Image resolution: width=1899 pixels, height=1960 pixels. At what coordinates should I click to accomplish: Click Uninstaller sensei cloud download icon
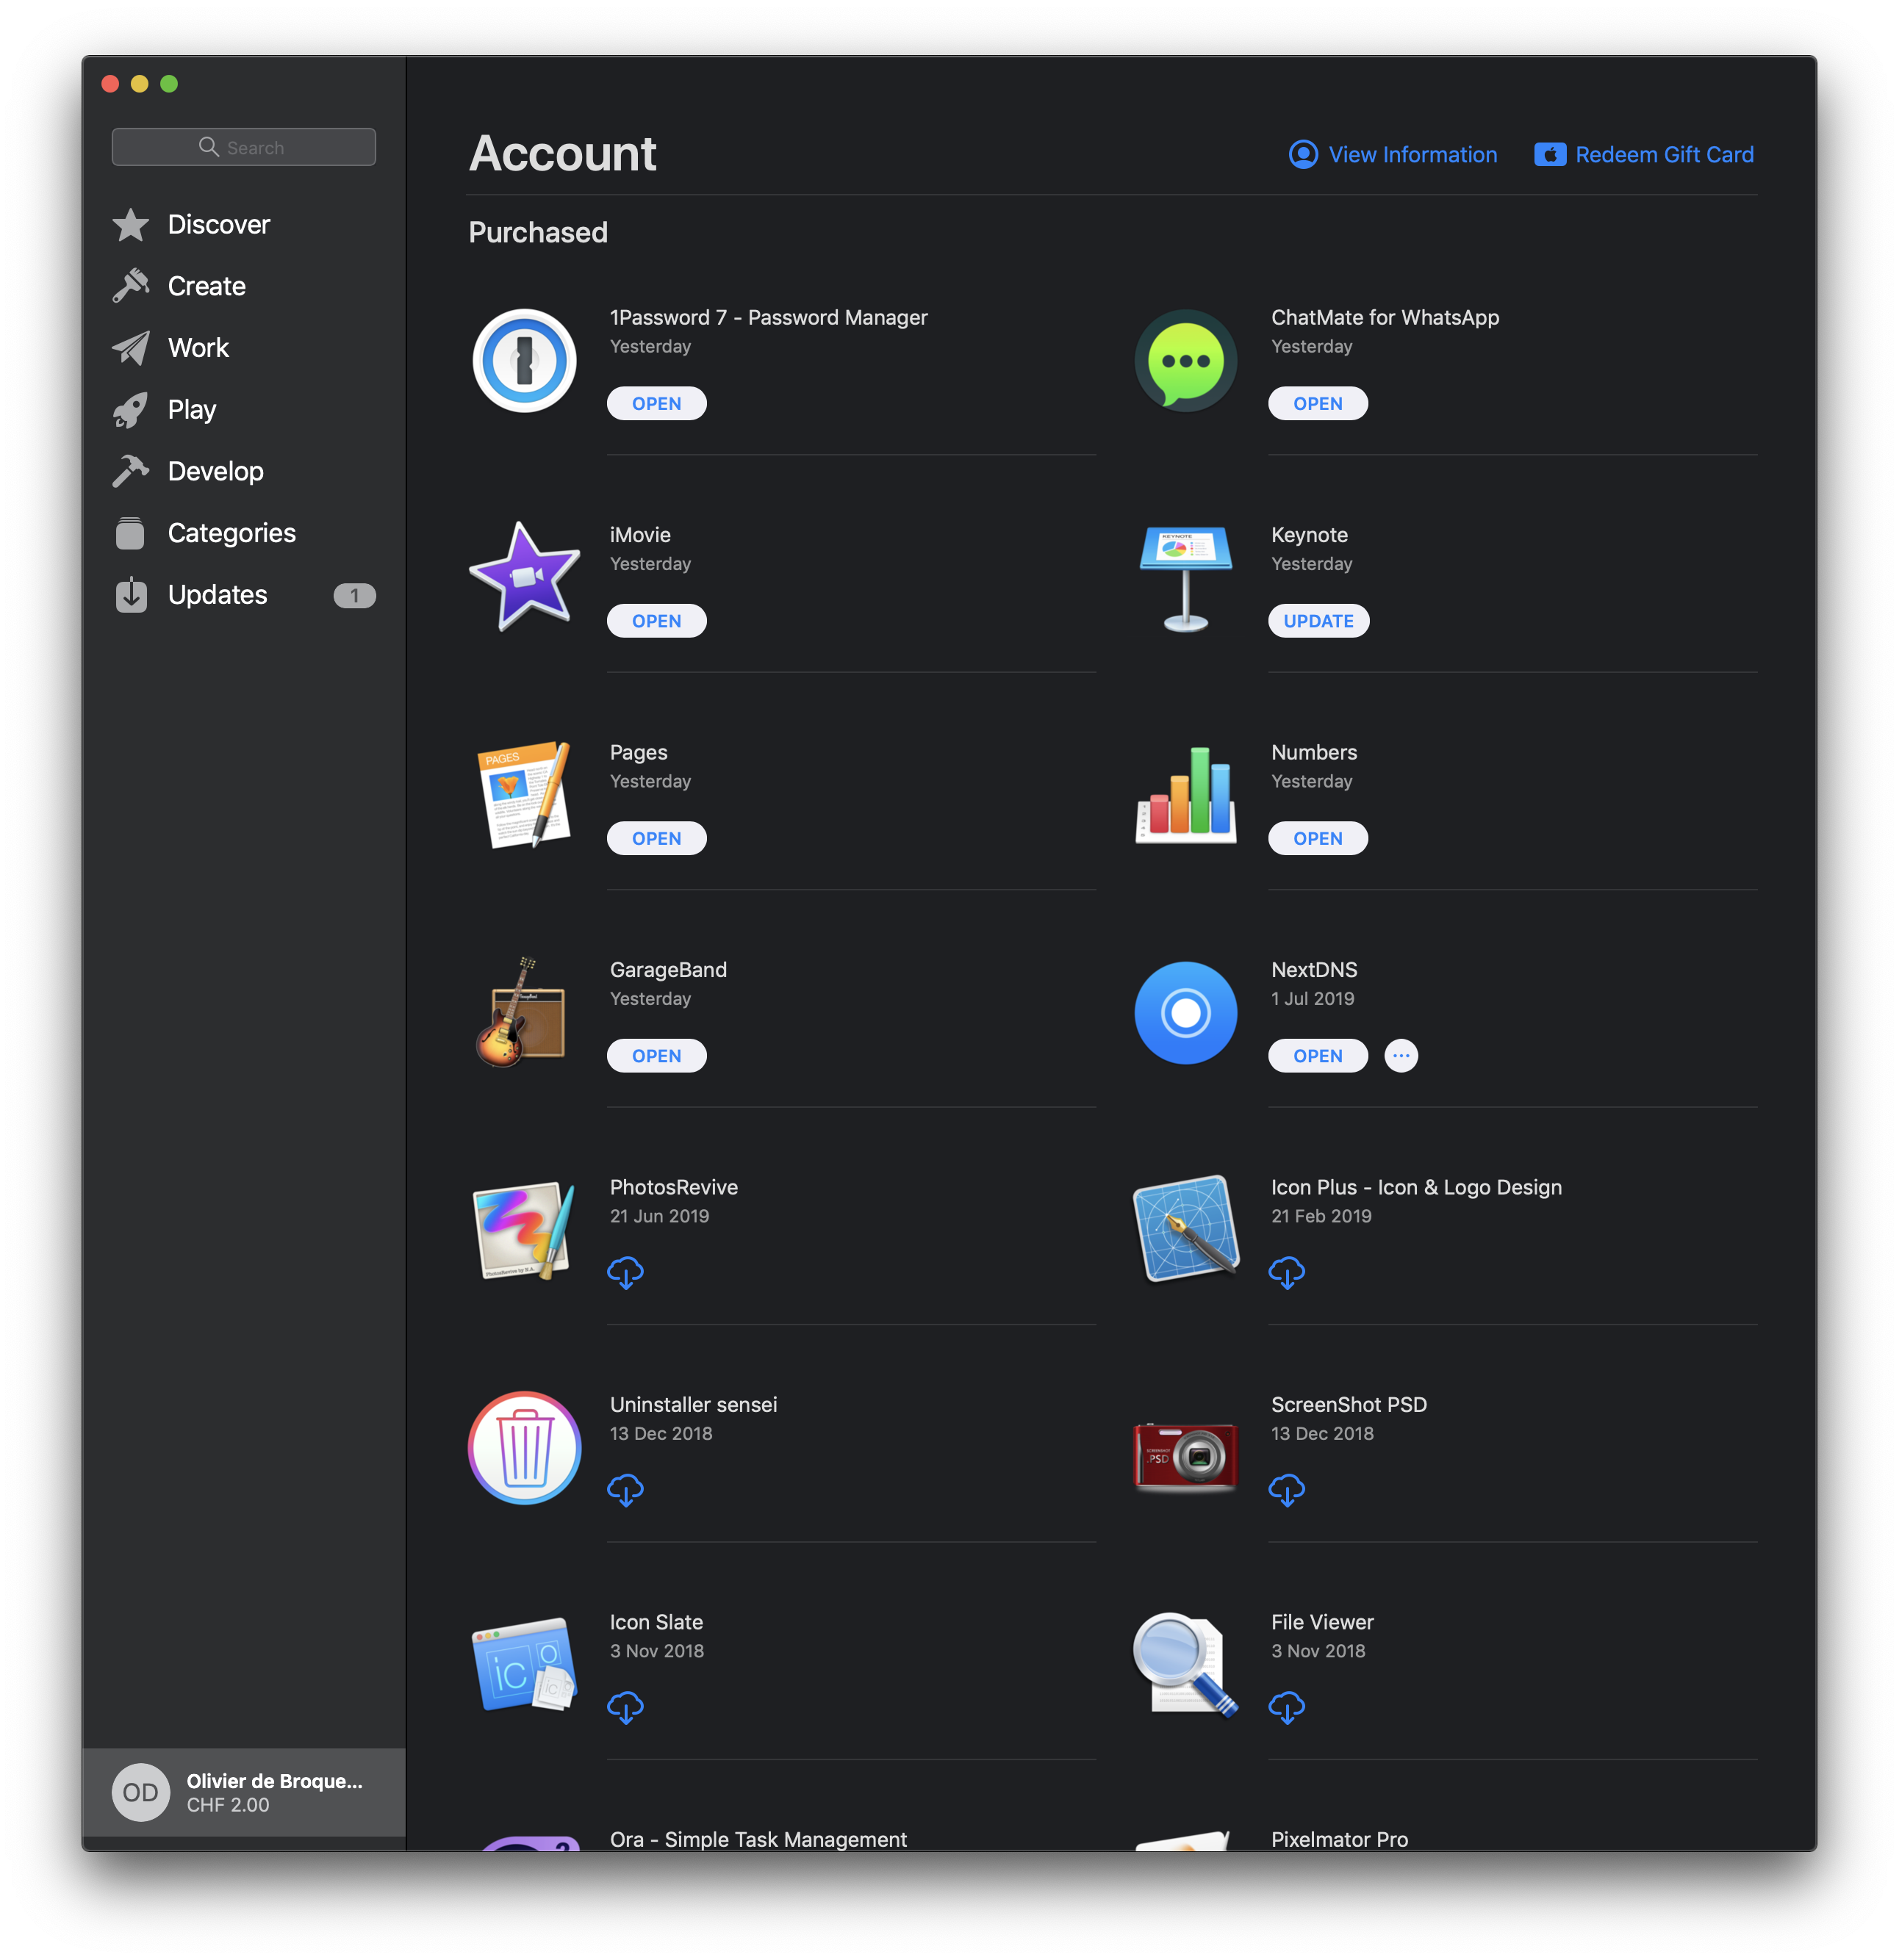tap(625, 1489)
